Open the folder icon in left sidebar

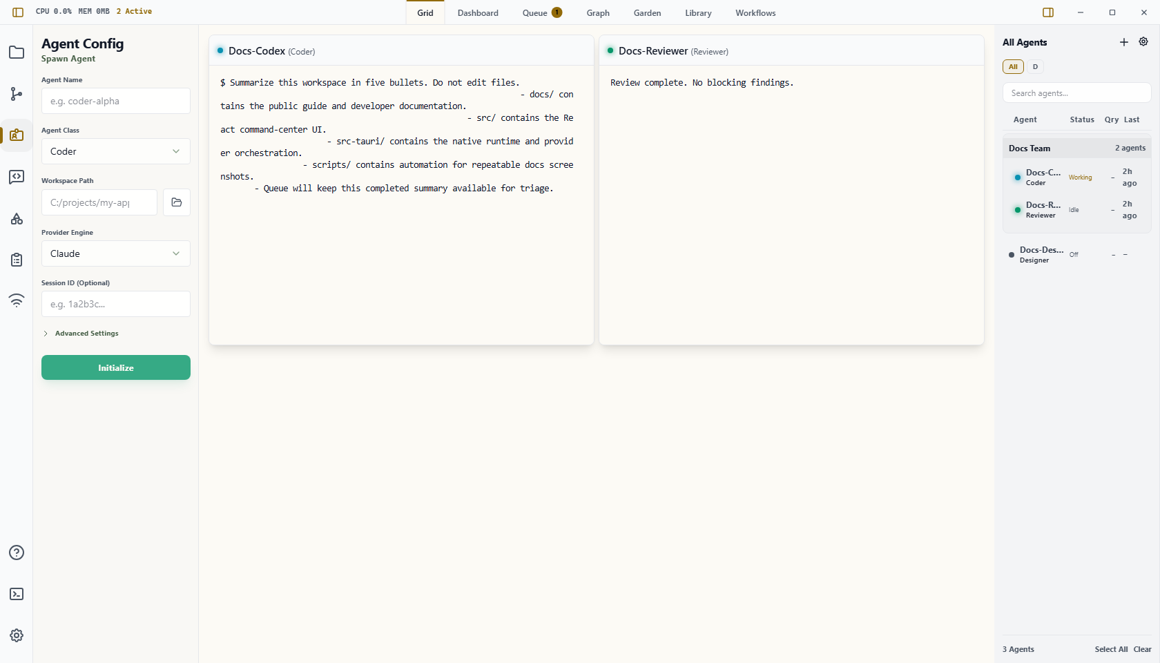pyautogui.click(x=17, y=52)
